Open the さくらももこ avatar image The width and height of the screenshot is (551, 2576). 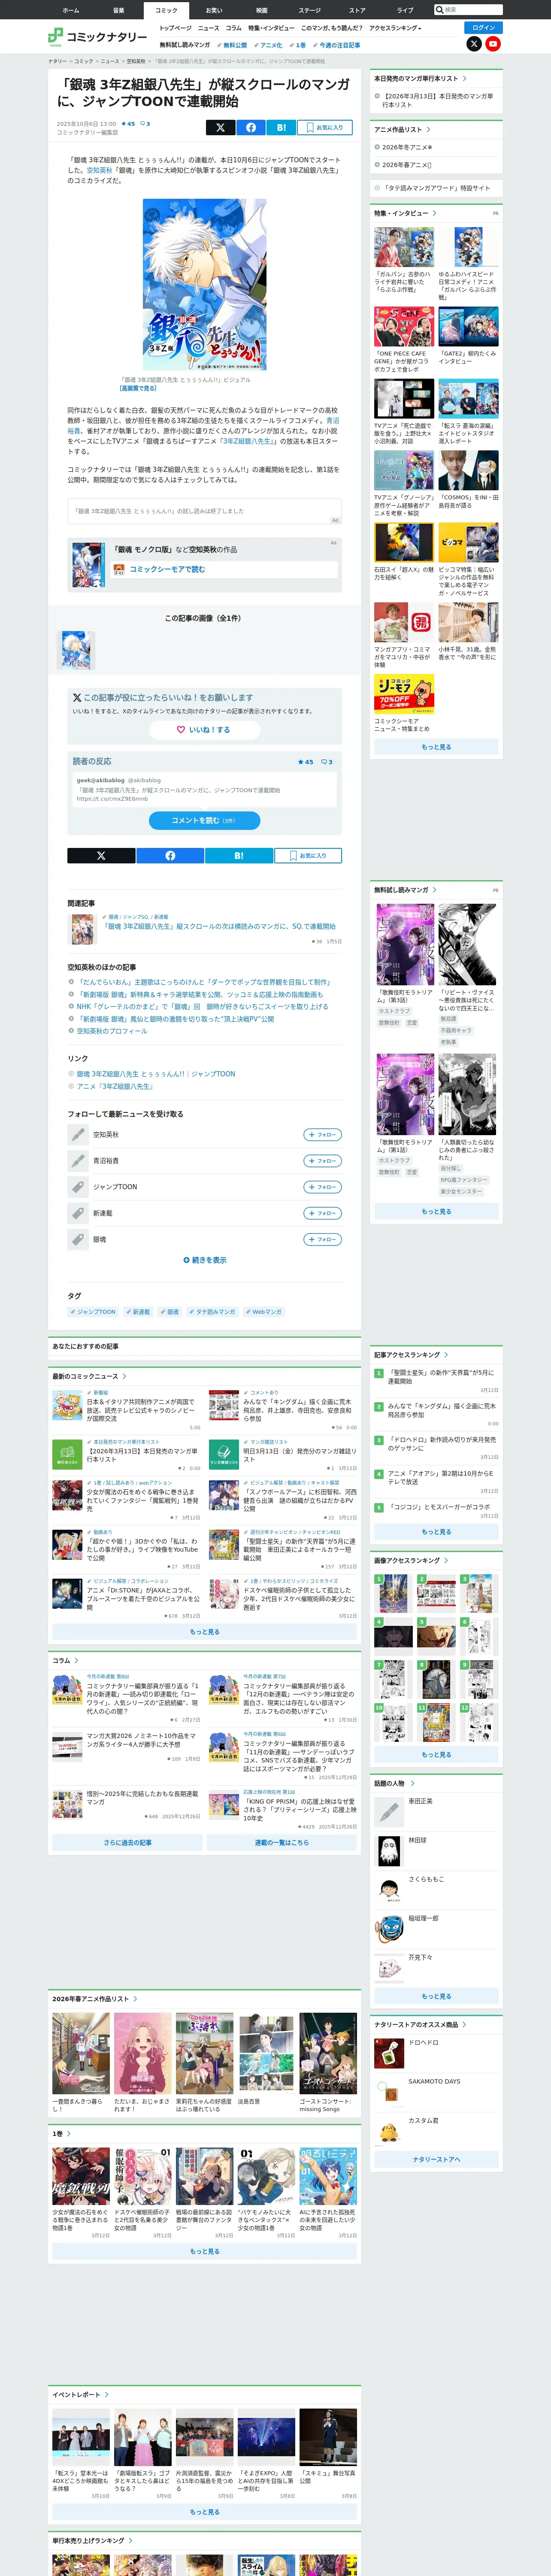(388, 1889)
